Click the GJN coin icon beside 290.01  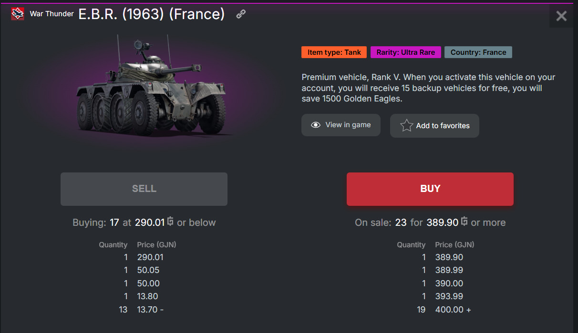[x=170, y=222]
